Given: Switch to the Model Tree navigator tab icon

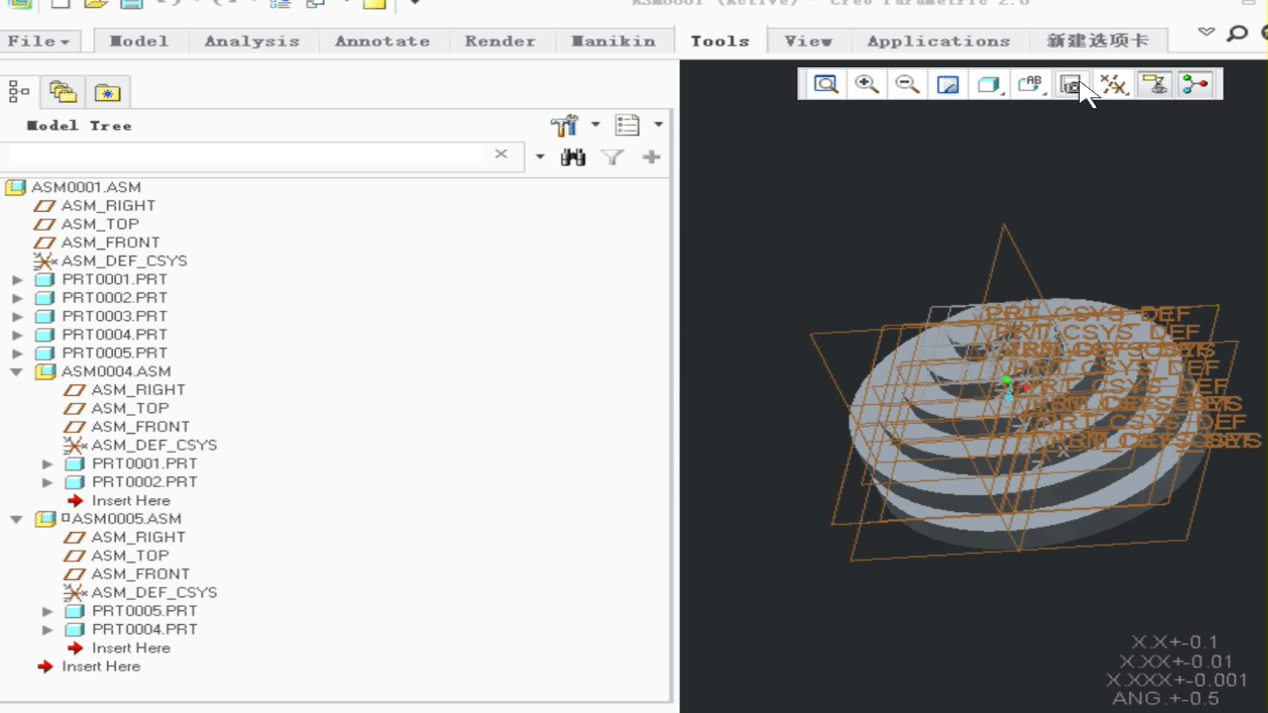Looking at the screenshot, I should (x=19, y=92).
